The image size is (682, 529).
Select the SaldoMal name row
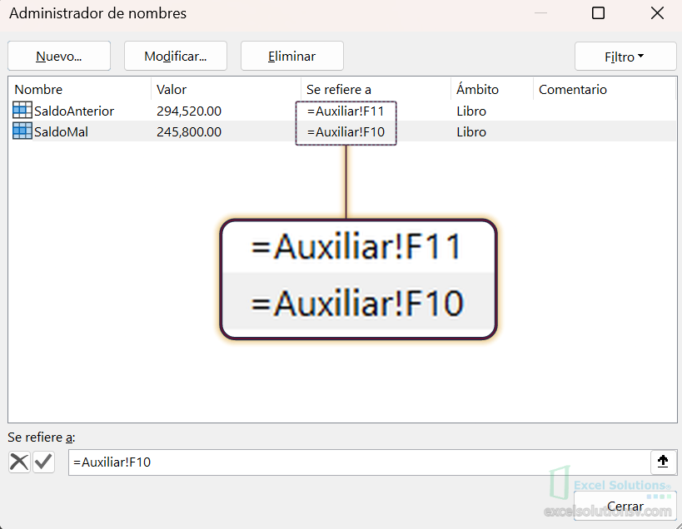click(x=342, y=131)
